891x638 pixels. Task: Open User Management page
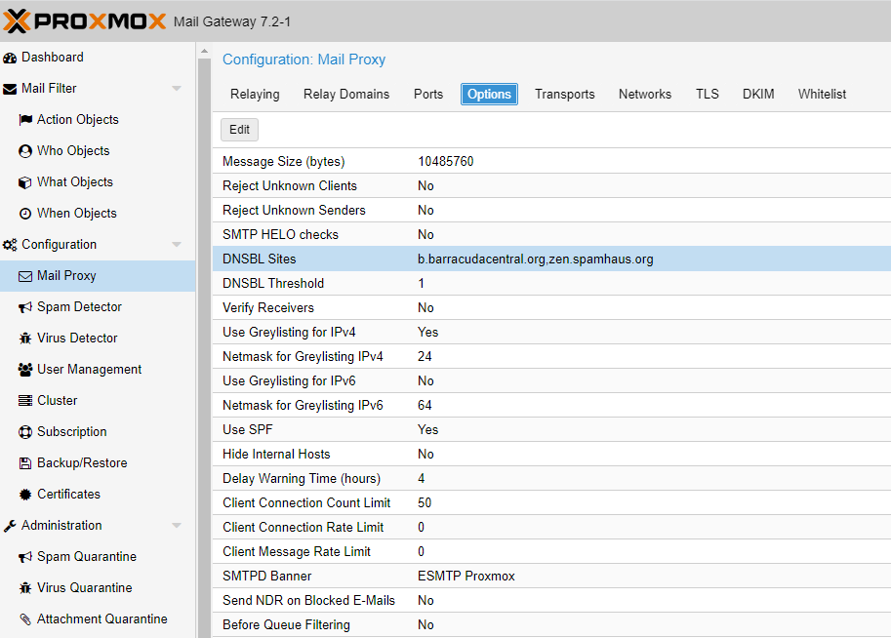[98, 370]
